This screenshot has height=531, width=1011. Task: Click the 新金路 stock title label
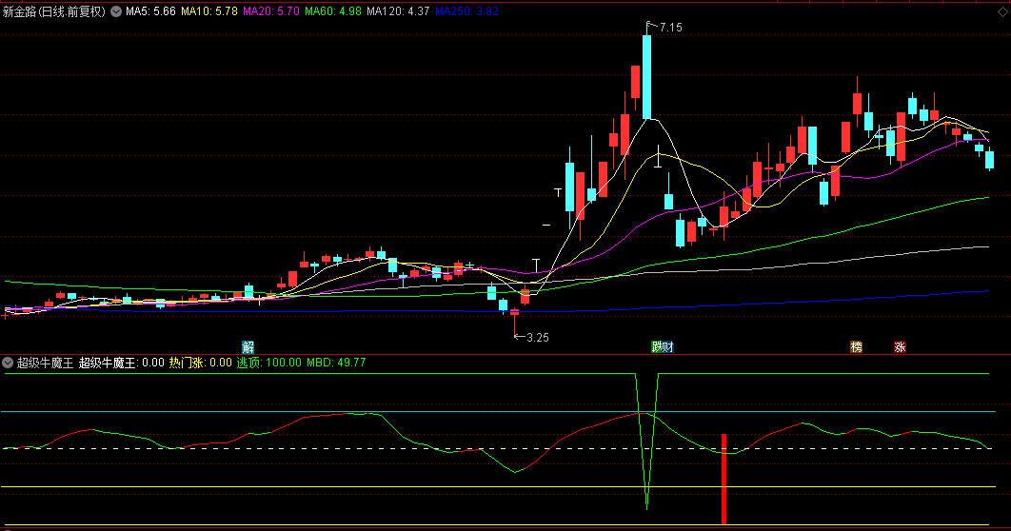click(x=54, y=11)
